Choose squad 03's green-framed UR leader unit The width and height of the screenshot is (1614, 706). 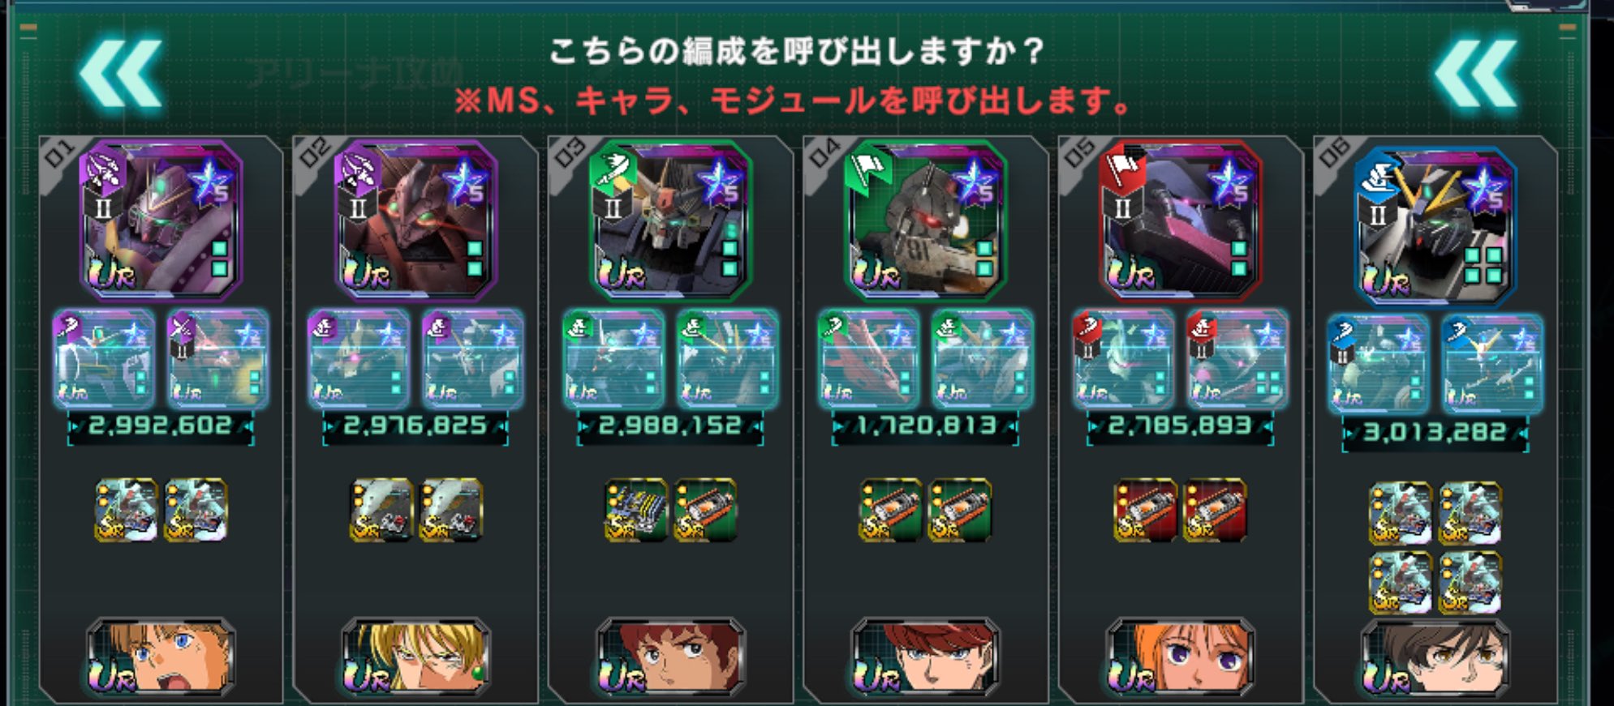tap(670, 220)
